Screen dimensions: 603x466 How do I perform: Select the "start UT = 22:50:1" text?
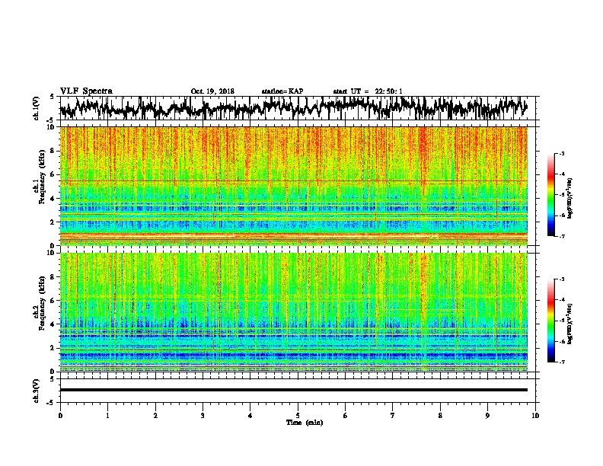click(x=368, y=91)
